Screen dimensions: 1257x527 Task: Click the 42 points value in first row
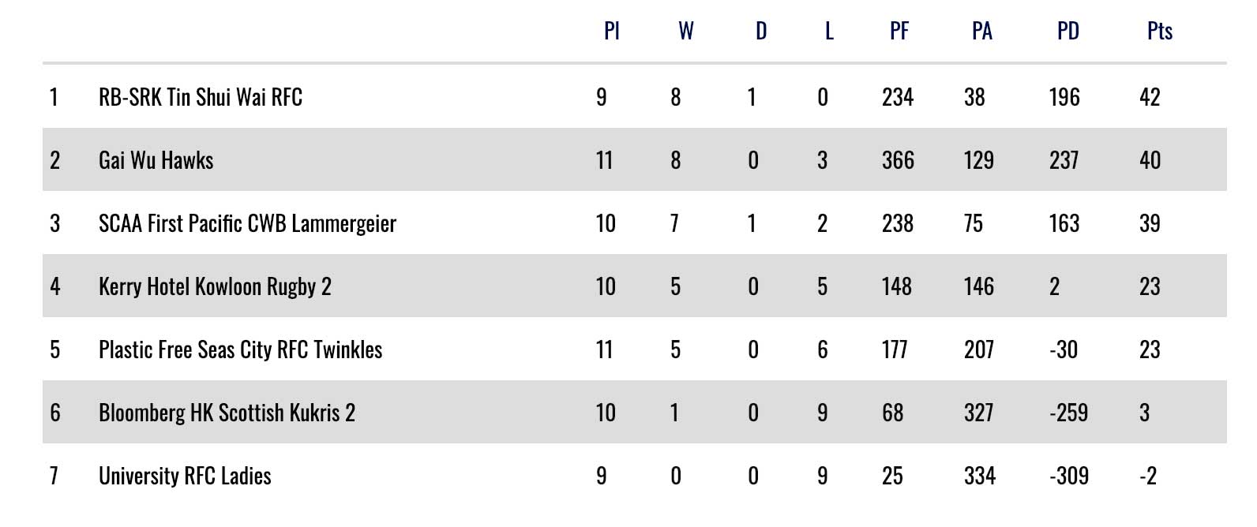(x=1150, y=97)
